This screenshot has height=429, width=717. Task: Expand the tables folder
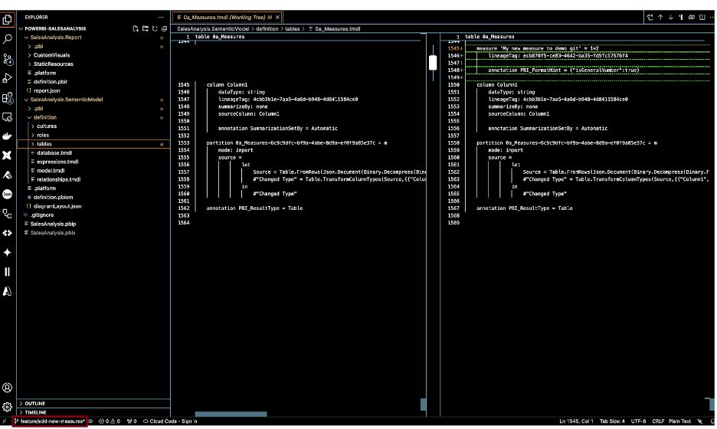[x=44, y=143]
